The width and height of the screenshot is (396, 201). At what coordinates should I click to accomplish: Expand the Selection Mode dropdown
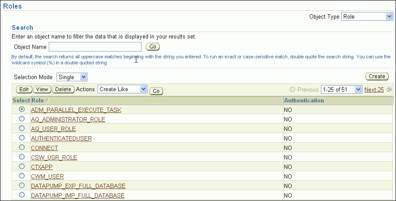(x=72, y=77)
